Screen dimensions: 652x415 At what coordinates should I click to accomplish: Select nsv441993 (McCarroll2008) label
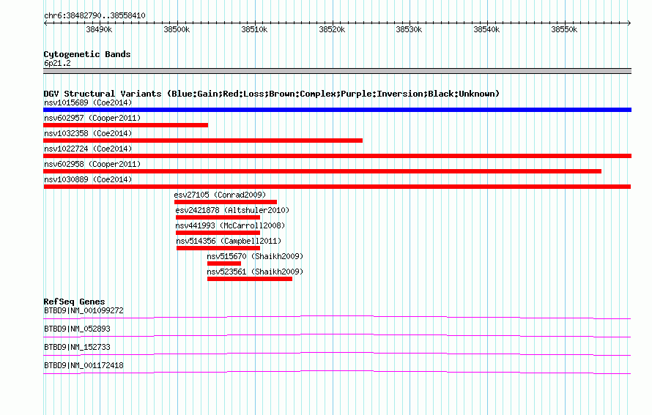(230, 225)
